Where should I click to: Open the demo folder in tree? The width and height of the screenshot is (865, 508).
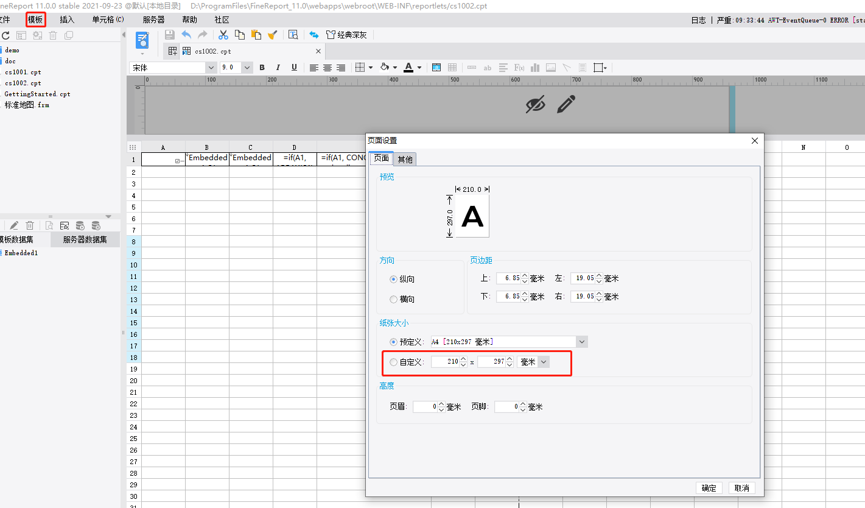pyautogui.click(x=12, y=50)
